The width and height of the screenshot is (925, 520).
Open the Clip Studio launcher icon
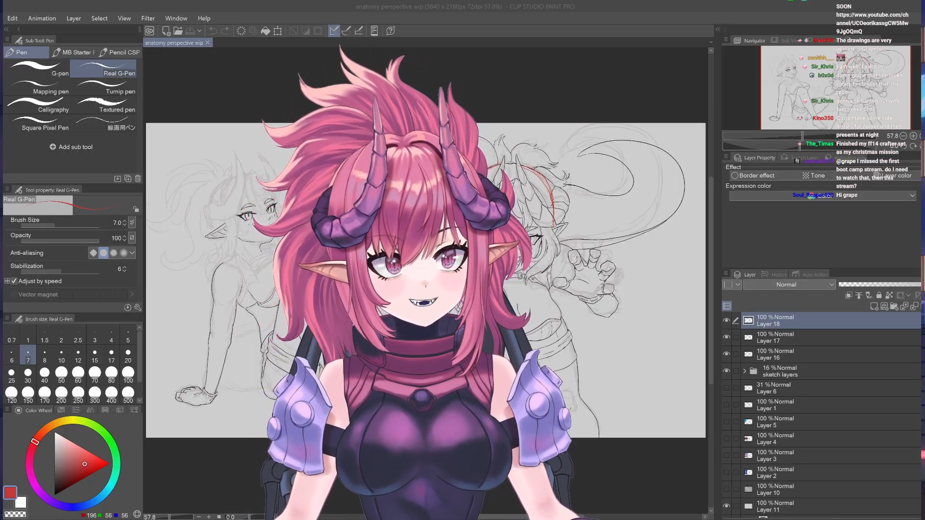click(150, 31)
